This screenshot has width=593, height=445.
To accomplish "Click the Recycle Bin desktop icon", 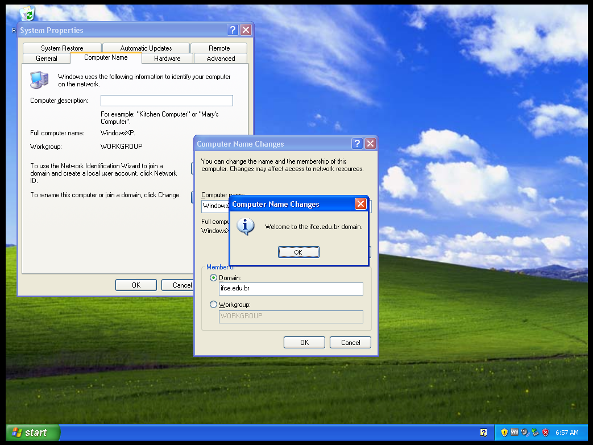I will click(x=27, y=14).
